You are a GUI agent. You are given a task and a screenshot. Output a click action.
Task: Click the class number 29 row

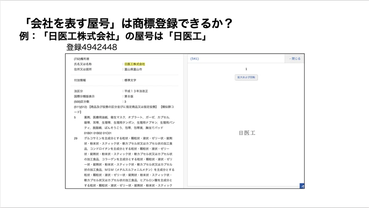[x=125, y=162]
